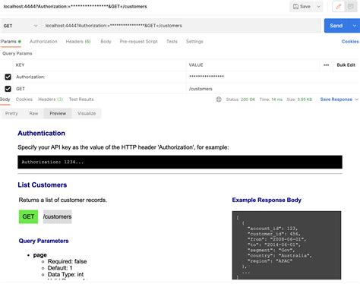The image size is (360, 284).
Task: Click the /customers endpoint label in preview
Action: tap(58, 216)
